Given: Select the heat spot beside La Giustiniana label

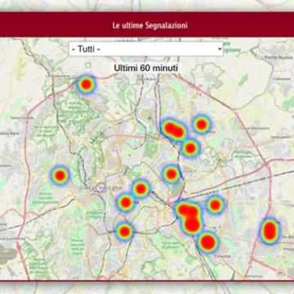Looking at the screenshot, I should pos(87,84).
